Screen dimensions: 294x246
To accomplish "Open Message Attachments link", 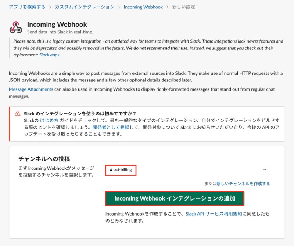I will [x=31, y=89].
